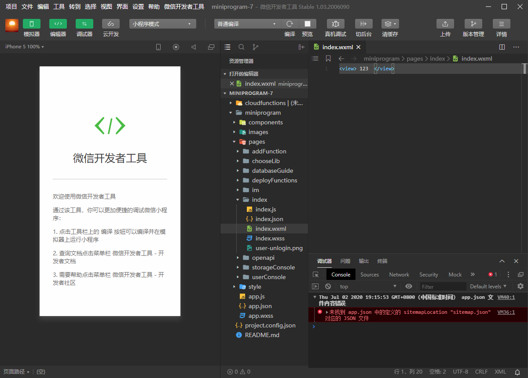The height and width of the screenshot is (378, 528).
Task: Open app.json in the file tree
Action: click(x=264, y=306)
